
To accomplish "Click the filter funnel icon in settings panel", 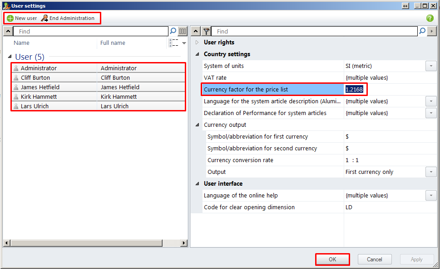I will pyautogui.click(x=206, y=31).
